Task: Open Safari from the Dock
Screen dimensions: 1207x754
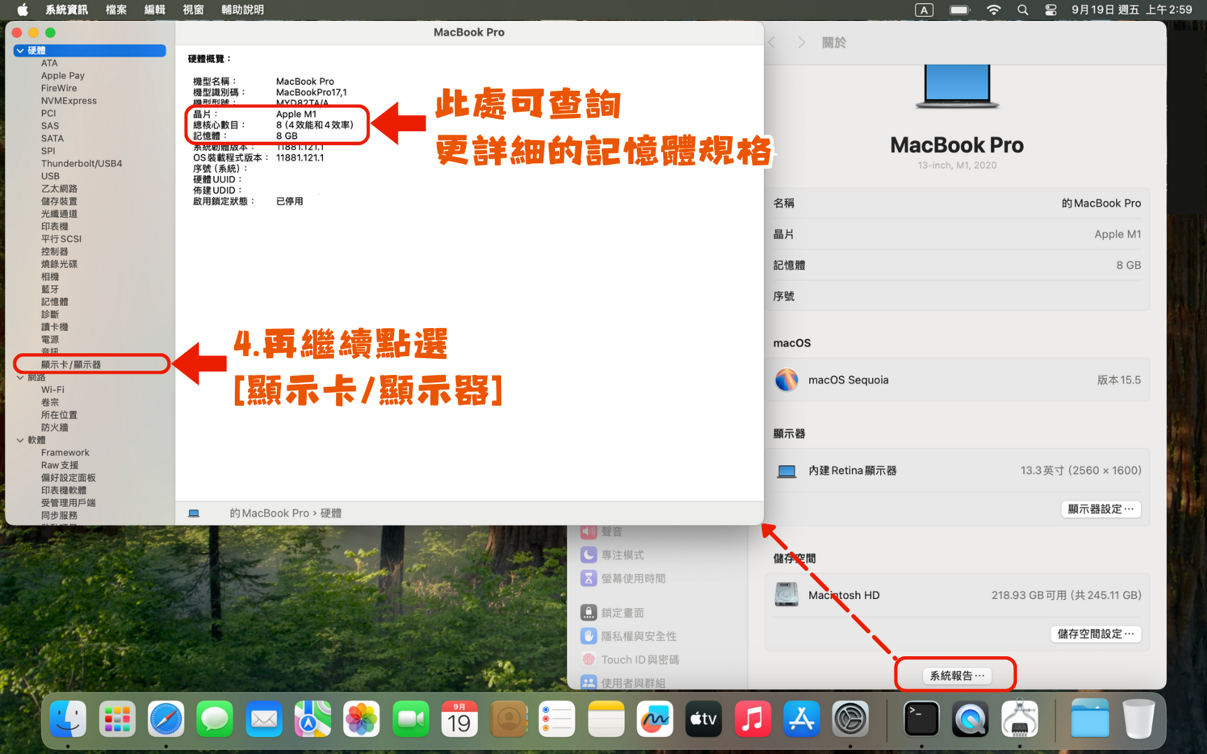Action: tap(166, 719)
